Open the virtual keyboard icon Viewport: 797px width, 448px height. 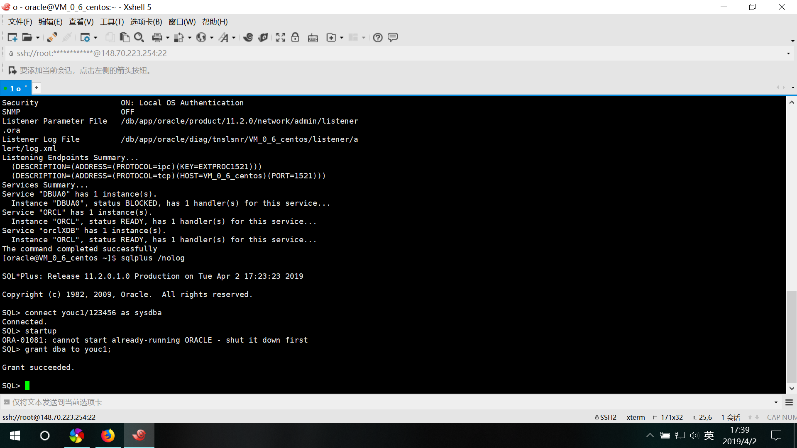pos(313,38)
